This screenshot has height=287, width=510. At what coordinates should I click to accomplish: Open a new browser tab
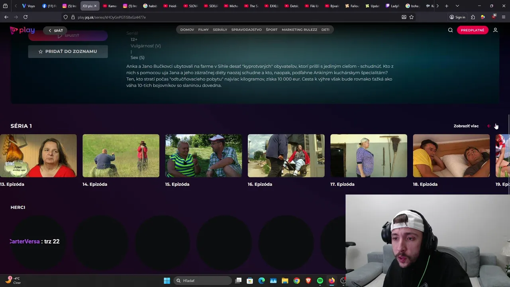pos(447,6)
